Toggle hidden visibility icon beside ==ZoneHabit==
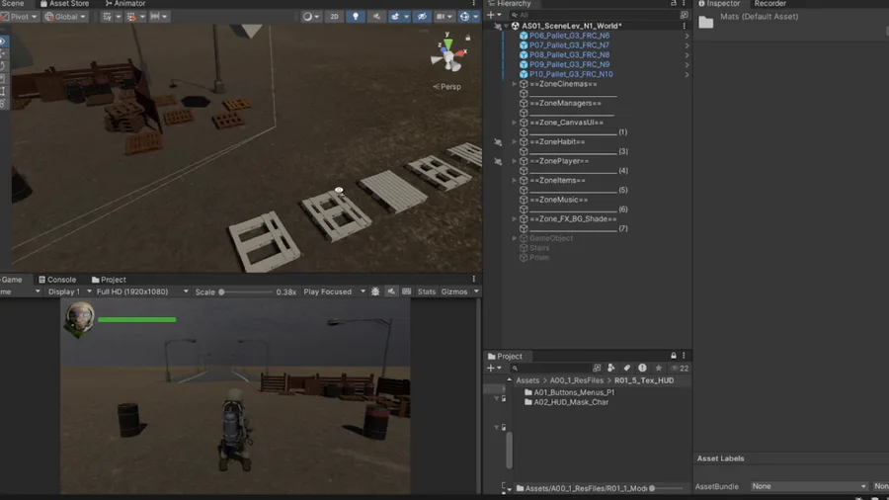The height and width of the screenshot is (500, 889). [x=498, y=142]
